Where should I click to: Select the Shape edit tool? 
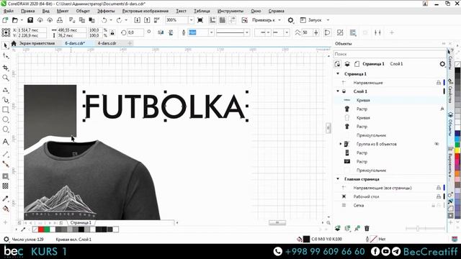tap(5, 56)
